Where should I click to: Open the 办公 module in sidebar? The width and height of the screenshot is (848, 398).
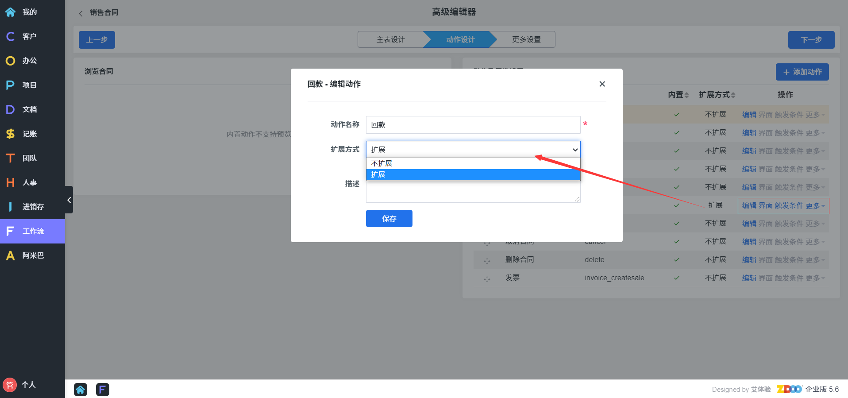[x=32, y=61]
